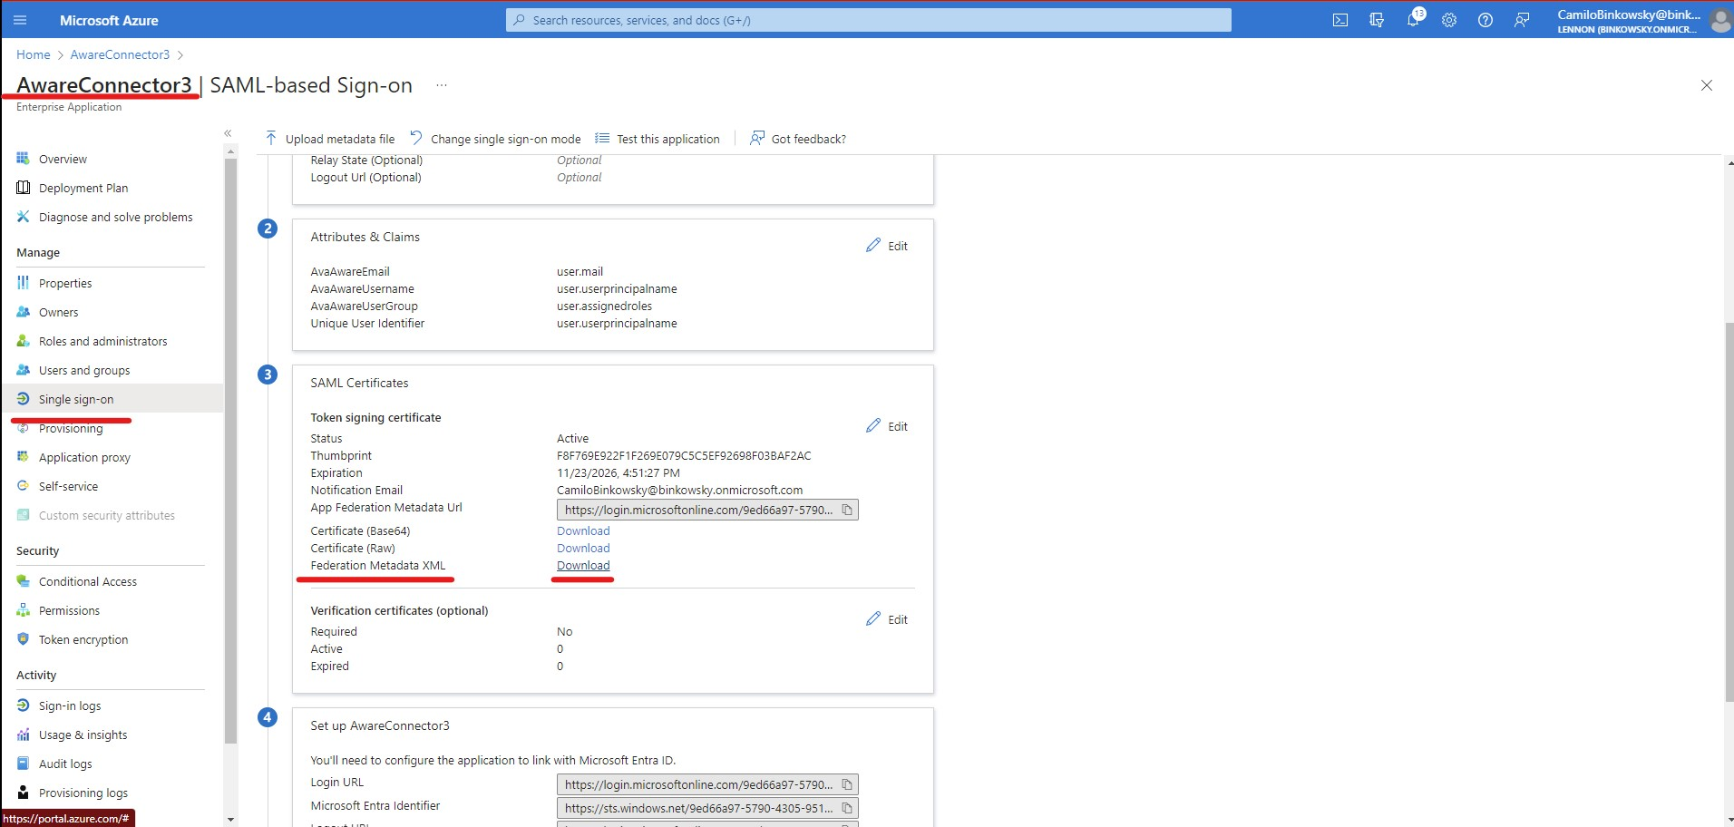Open the portal hamburger menu
Image resolution: width=1734 pixels, height=827 pixels.
pyautogui.click(x=20, y=19)
